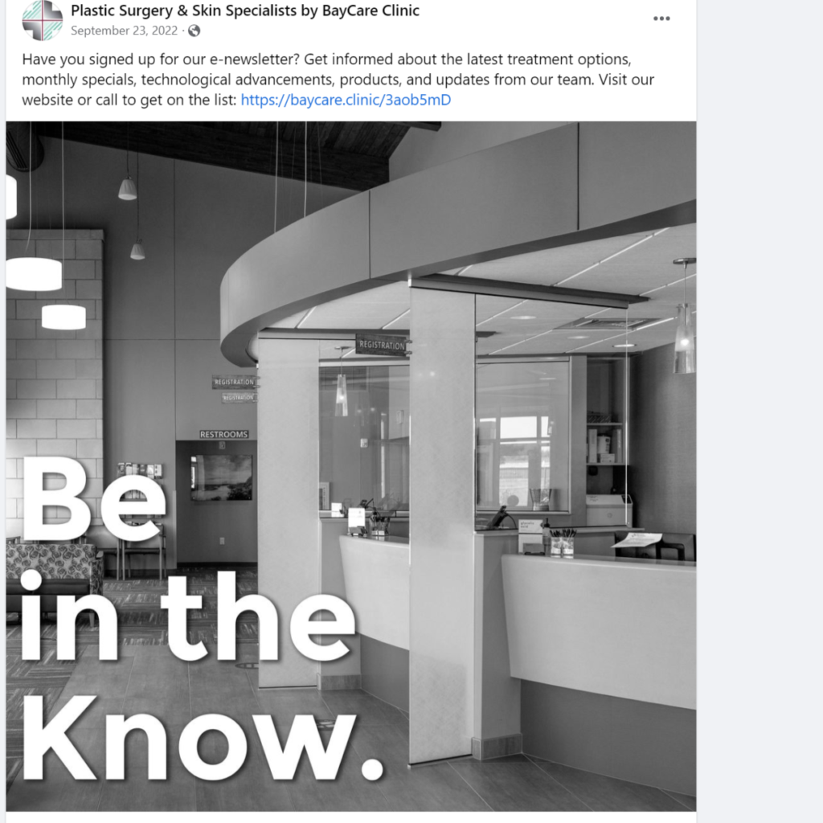Click the pen cup on the counter
This screenshot has height=823, width=823.
click(562, 543)
